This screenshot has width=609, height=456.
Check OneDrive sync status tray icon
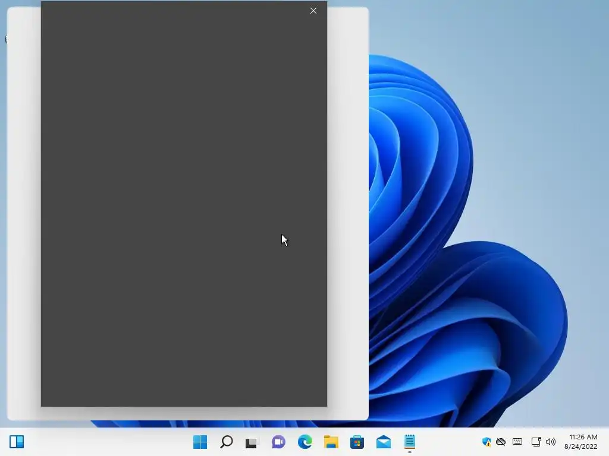(501, 442)
